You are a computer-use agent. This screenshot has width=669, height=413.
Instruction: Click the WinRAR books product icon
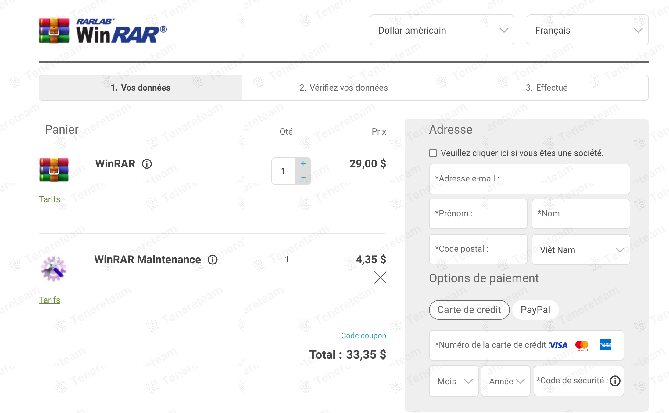pos(54,170)
